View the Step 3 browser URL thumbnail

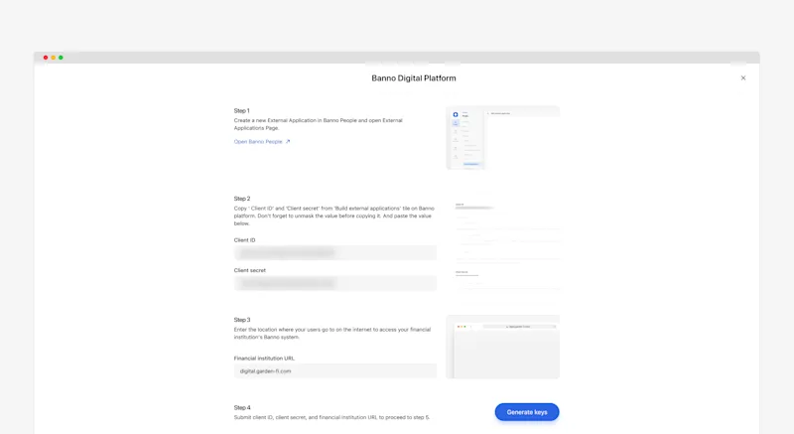coord(502,347)
